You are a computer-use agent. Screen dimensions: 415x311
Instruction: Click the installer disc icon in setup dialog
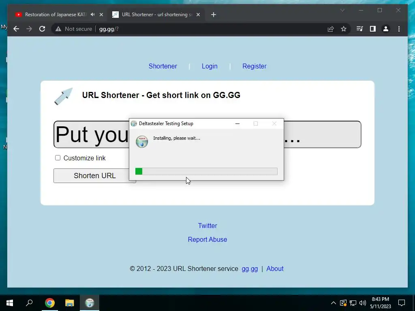(142, 141)
